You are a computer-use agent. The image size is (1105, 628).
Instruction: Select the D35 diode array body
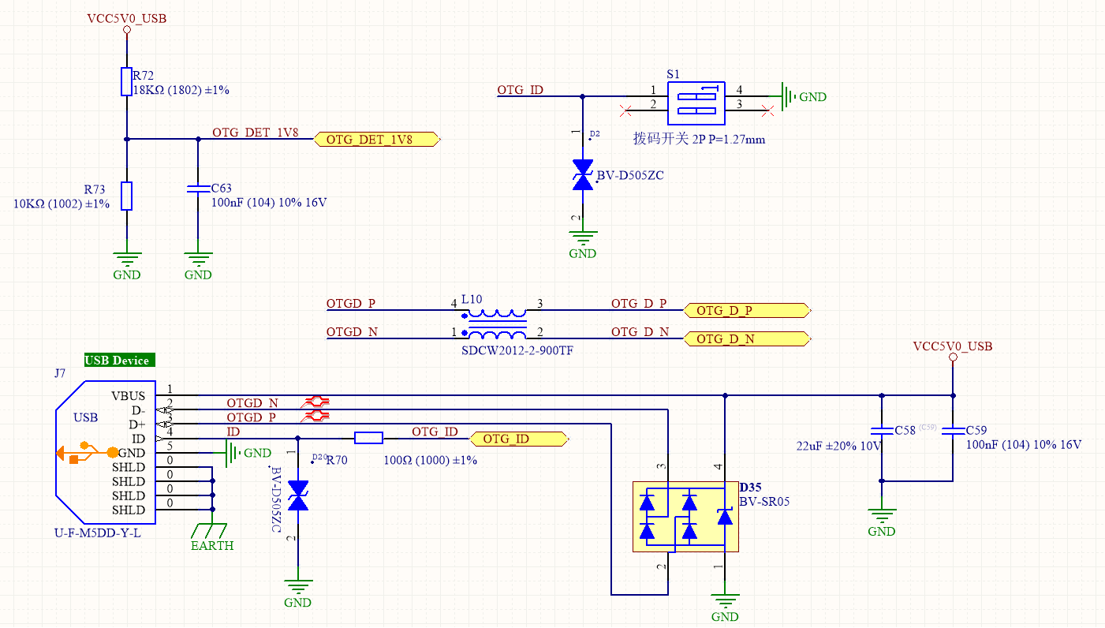pos(686,516)
